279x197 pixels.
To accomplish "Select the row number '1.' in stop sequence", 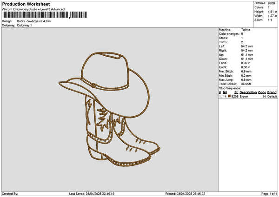I will [x=220, y=97].
